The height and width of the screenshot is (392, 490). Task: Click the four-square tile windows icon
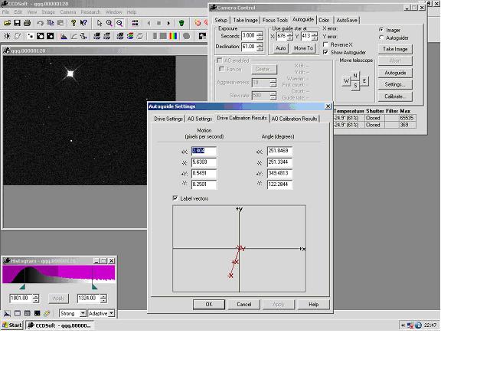pos(135,23)
